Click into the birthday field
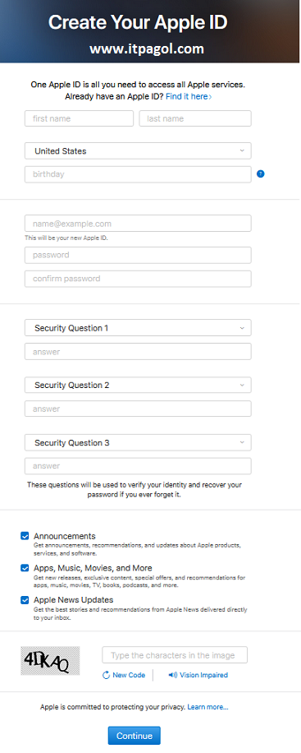Viewport: 301px width, 753px height. 138,174
